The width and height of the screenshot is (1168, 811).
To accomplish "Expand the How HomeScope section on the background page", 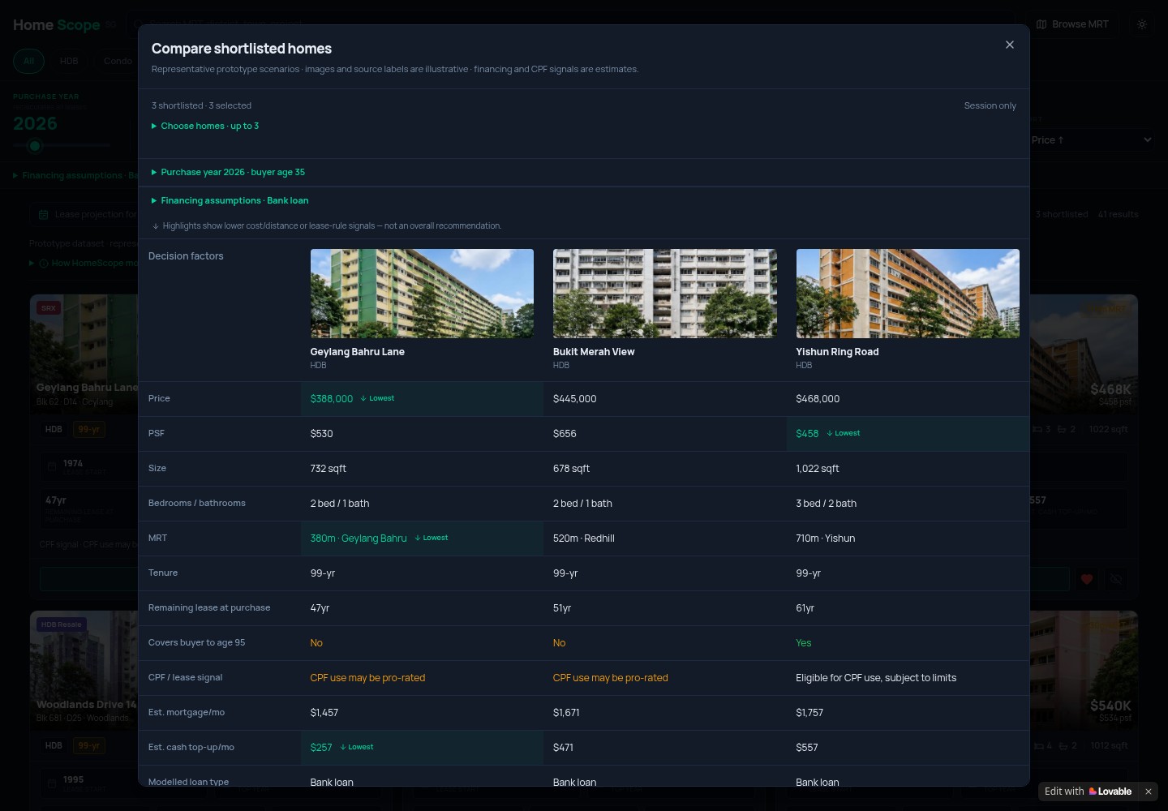I will pyautogui.click(x=84, y=263).
